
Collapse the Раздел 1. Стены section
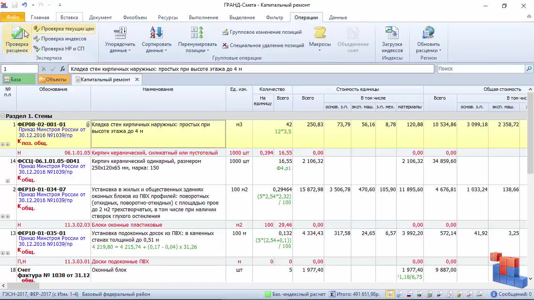tap(3, 116)
